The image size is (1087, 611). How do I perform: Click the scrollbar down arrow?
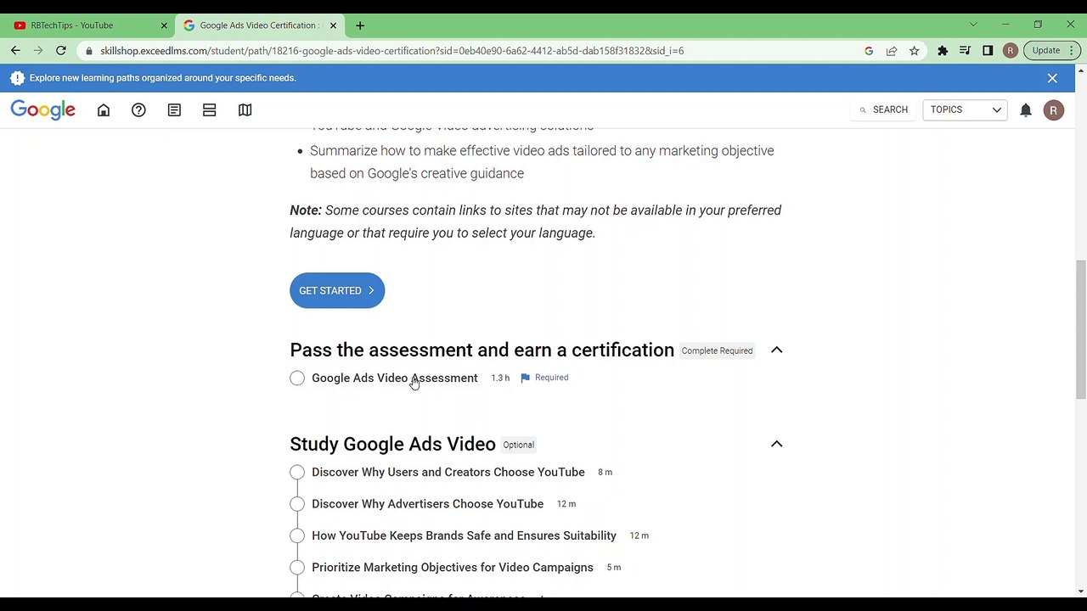1080,591
